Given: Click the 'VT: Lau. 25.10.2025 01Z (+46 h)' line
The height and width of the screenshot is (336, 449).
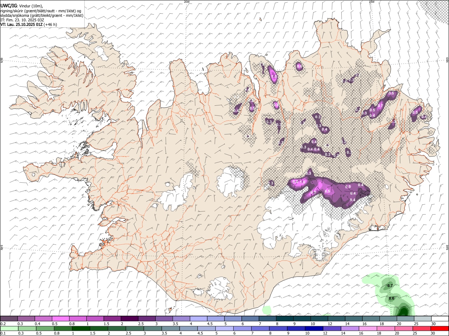Looking at the screenshot, I should (x=29, y=24).
